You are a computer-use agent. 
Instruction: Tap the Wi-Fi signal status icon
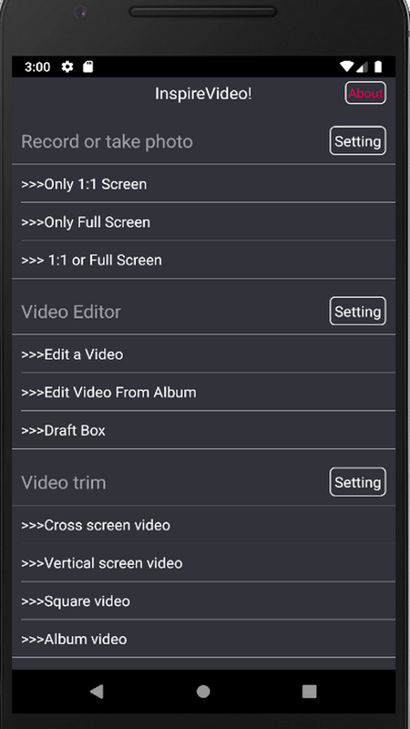347,67
